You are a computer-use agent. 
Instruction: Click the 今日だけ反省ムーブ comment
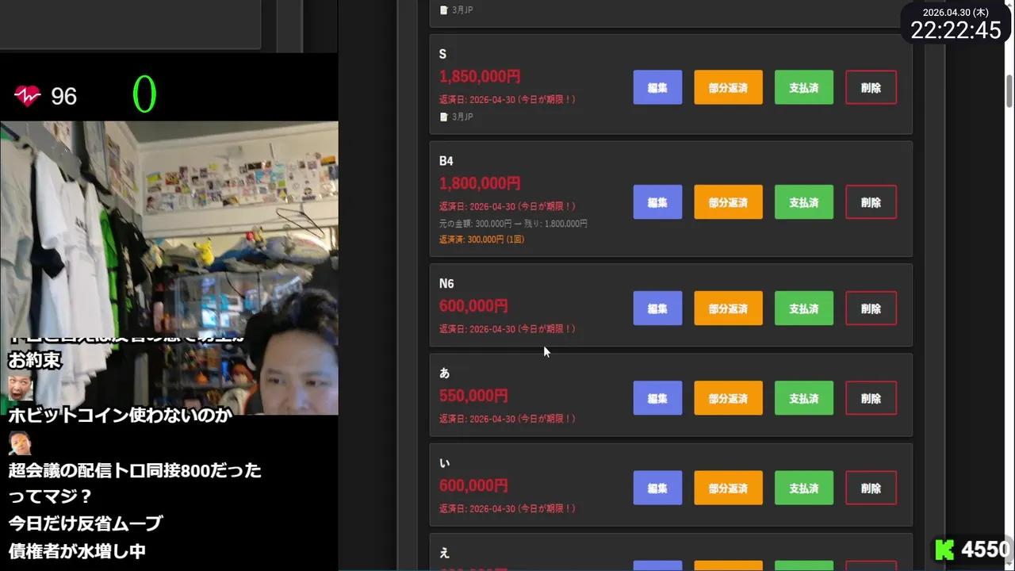pyautogui.click(x=85, y=523)
